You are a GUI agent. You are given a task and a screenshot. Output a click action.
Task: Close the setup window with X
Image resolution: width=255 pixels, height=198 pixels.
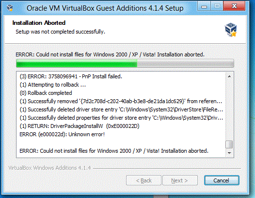tap(234, 6)
